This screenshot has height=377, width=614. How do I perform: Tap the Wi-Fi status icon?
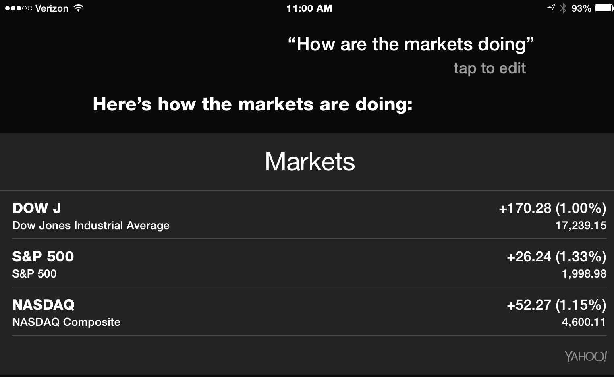click(79, 8)
